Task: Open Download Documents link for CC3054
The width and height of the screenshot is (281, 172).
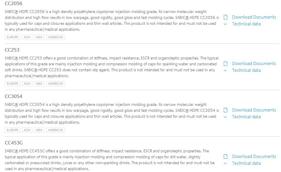Action: (x=254, y=110)
